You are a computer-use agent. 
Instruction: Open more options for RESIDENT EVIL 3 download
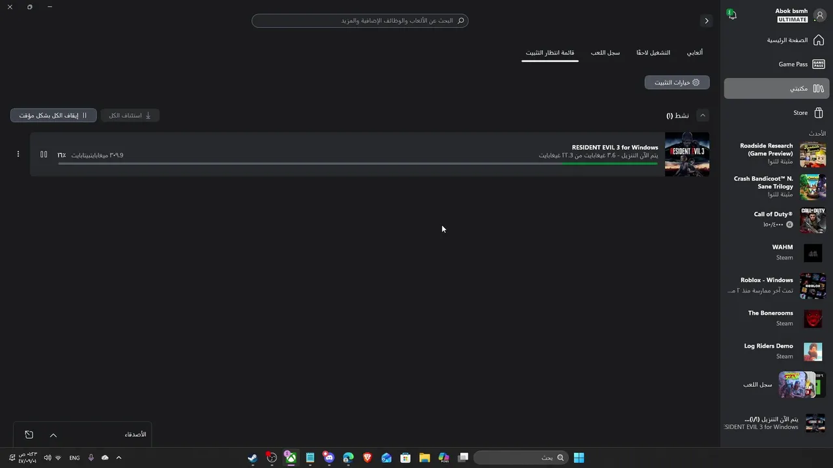coord(18,154)
